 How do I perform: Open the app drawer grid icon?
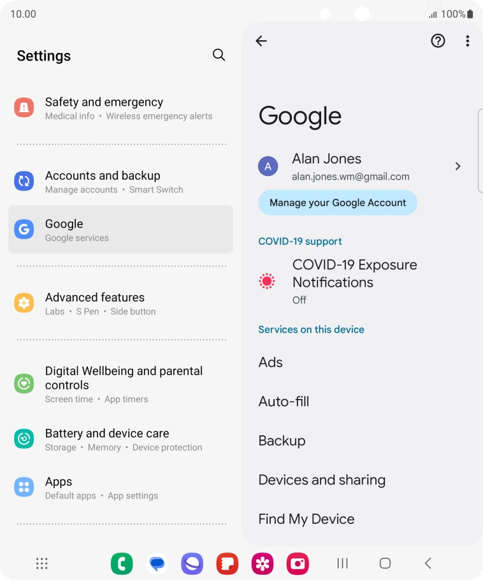(x=42, y=563)
